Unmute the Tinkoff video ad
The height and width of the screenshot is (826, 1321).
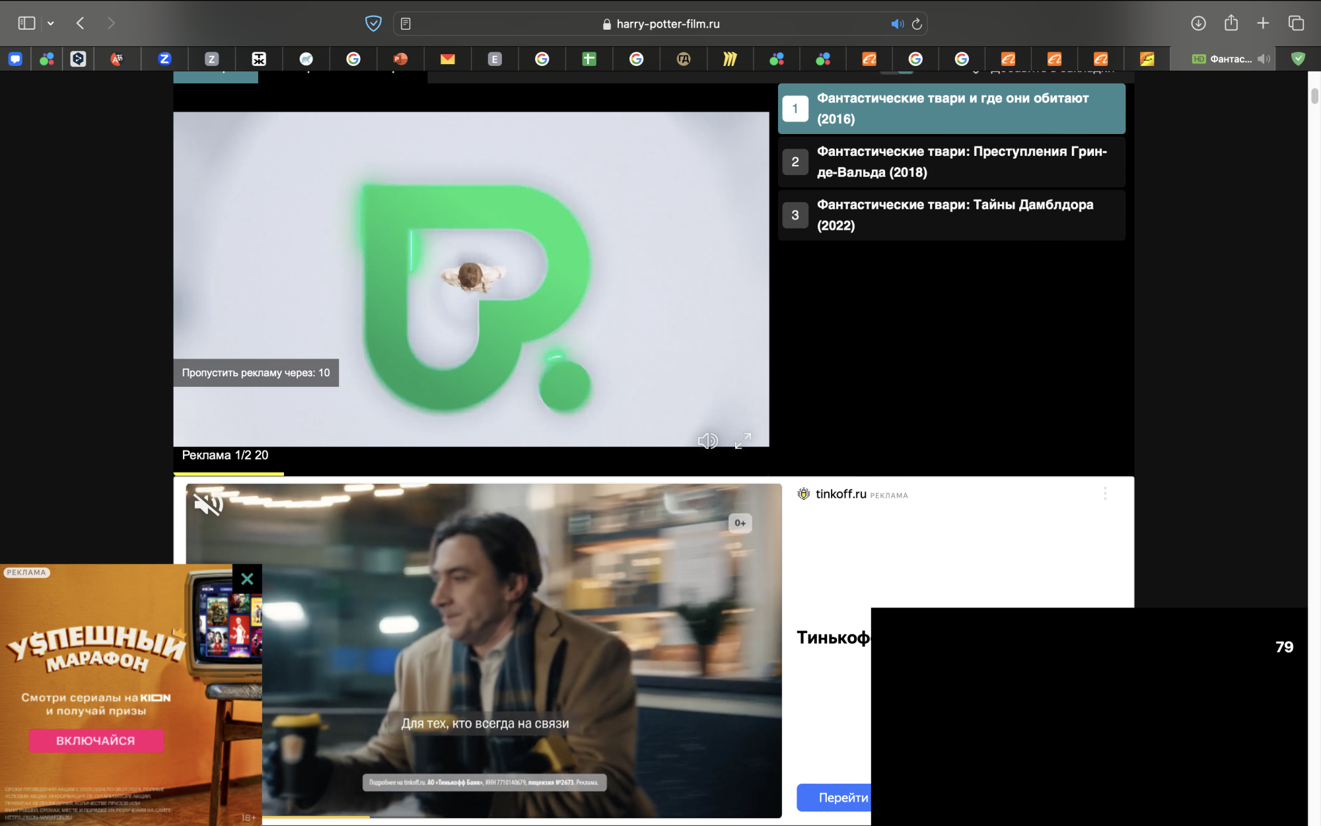point(209,504)
